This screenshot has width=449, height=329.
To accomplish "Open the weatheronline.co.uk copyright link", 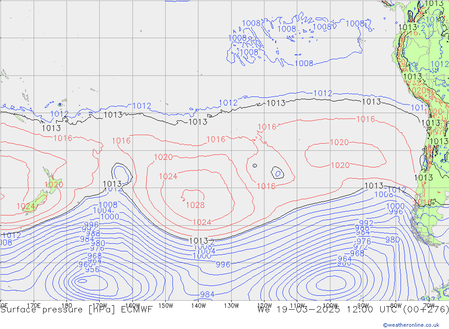I will [x=411, y=325].
